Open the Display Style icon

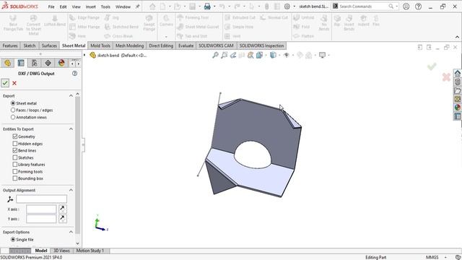pyautogui.click(x=273, y=55)
